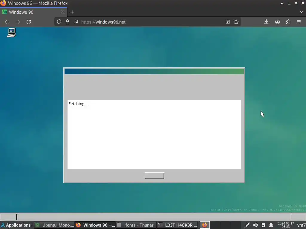Viewport: 306px width, 229px height.
Task: Toggle reader view icon in address bar
Action: (227, 22)
